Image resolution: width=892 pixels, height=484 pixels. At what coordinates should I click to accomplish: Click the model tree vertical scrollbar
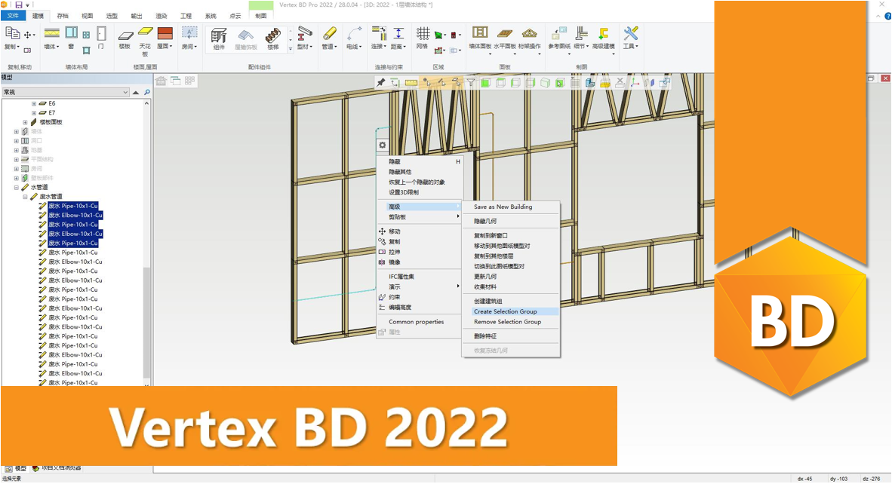click(146, 324)
